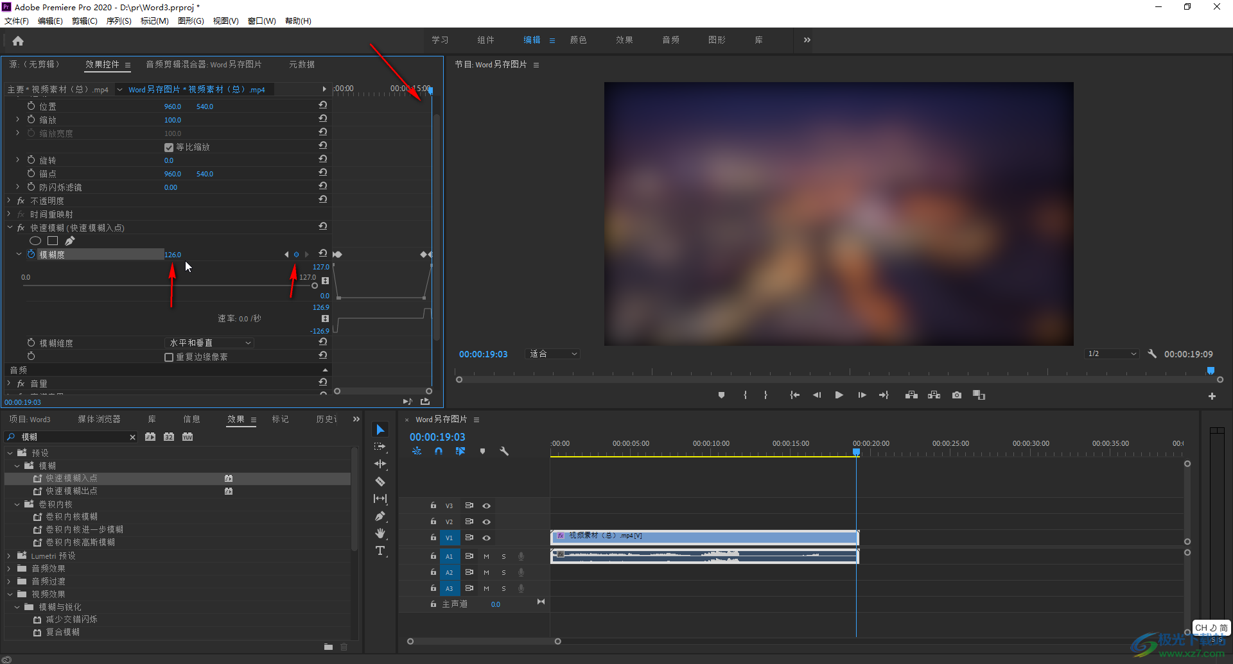The image size is (1233, 664).
Task: Select the Ripple Edit tool
Action: click(x=380, y=464)
